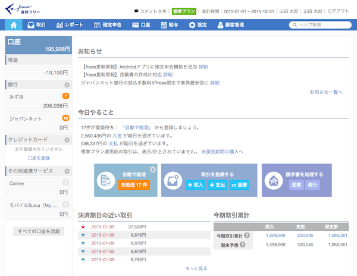This screenshot has width=357, height=276.
Task: Click the Coiney badge icon
Action: coord(65,183)
